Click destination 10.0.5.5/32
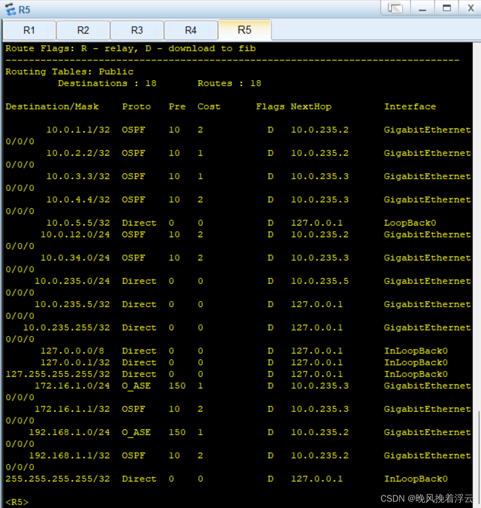The height and width of the screenshot is (508, 481). click(x=78, y=223)
